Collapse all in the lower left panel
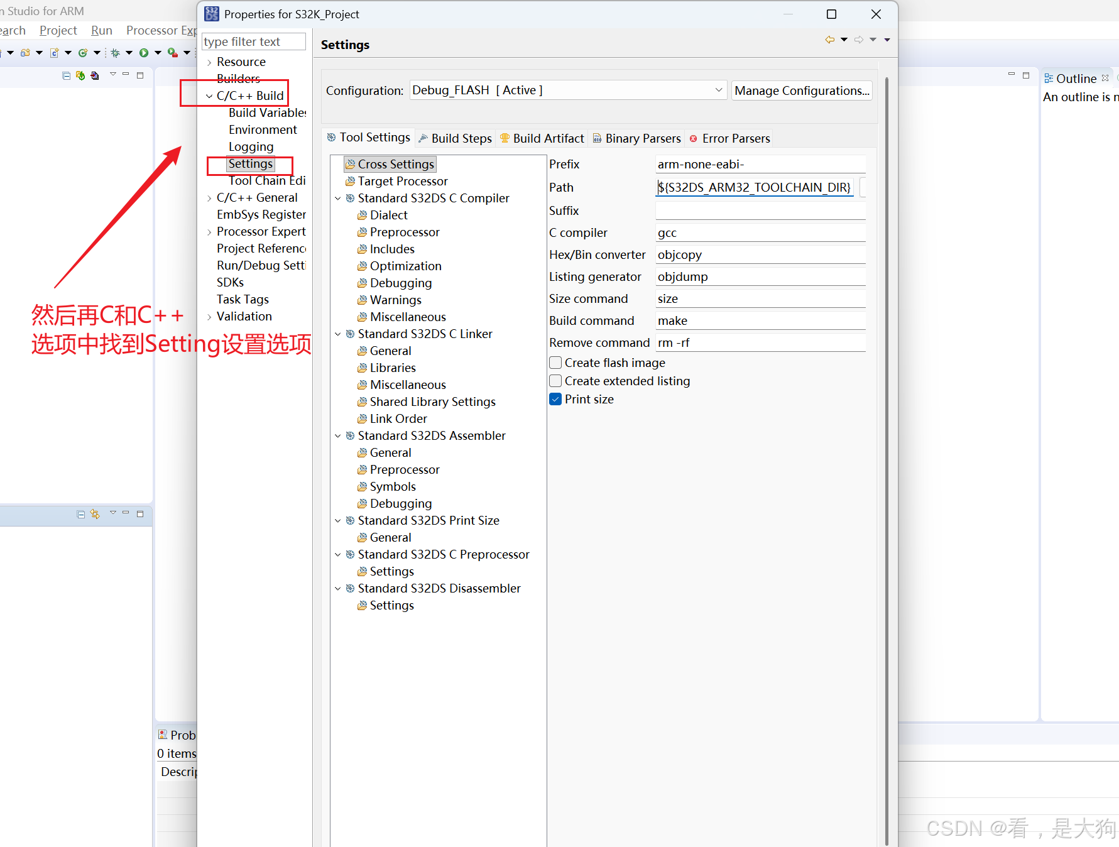This screenshot has width=1119, height=847. (80, 514)
